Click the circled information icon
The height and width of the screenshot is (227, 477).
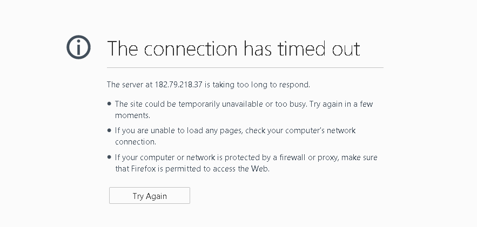pos(78,47)
